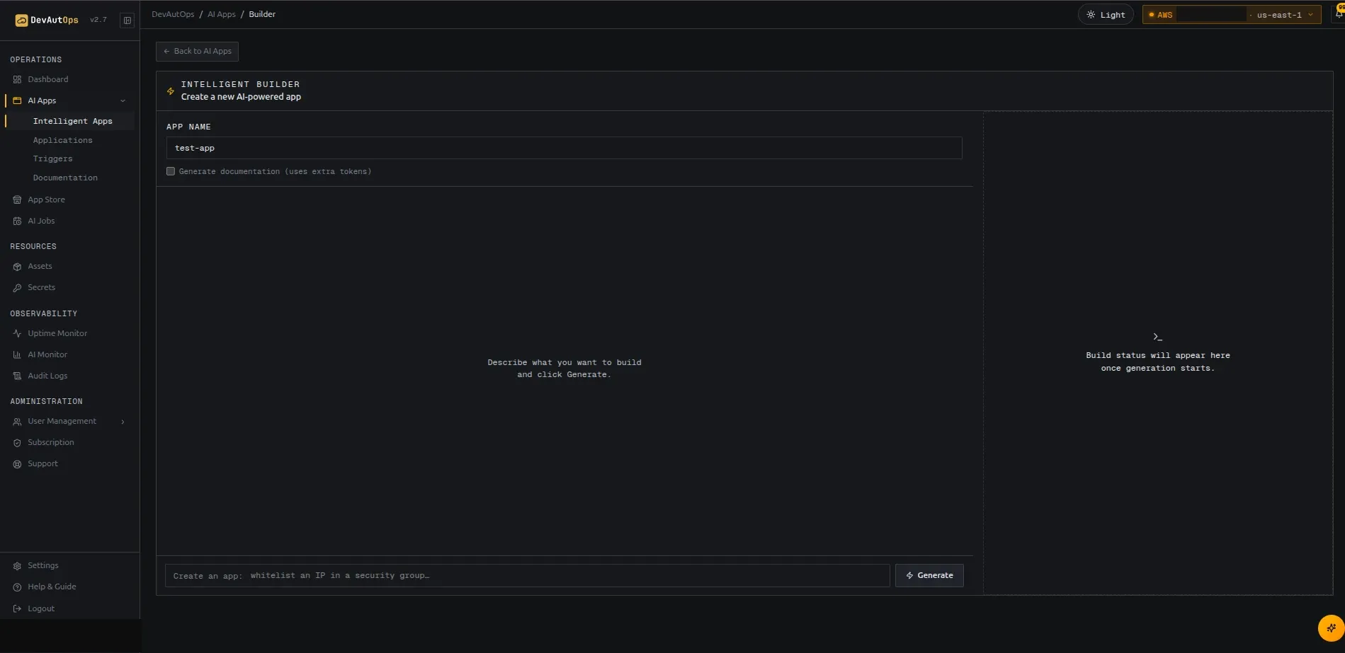The width and height of the screenshot is (1345, 653).
Task: Click the Assets cube icon
Action: 17,267
